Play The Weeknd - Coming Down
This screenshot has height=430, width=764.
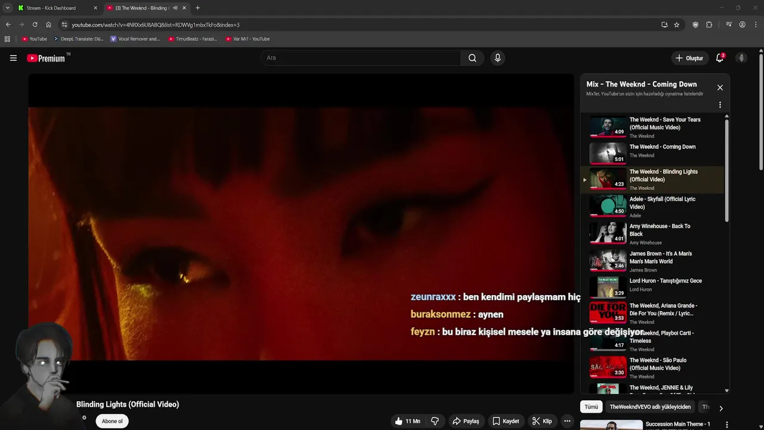pos(653,152)
